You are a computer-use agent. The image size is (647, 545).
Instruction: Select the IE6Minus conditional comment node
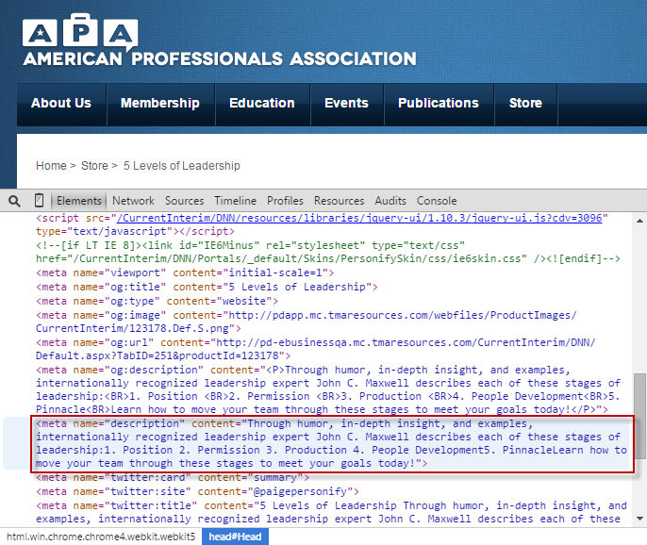pyautogui.click(x=328, y=252)
